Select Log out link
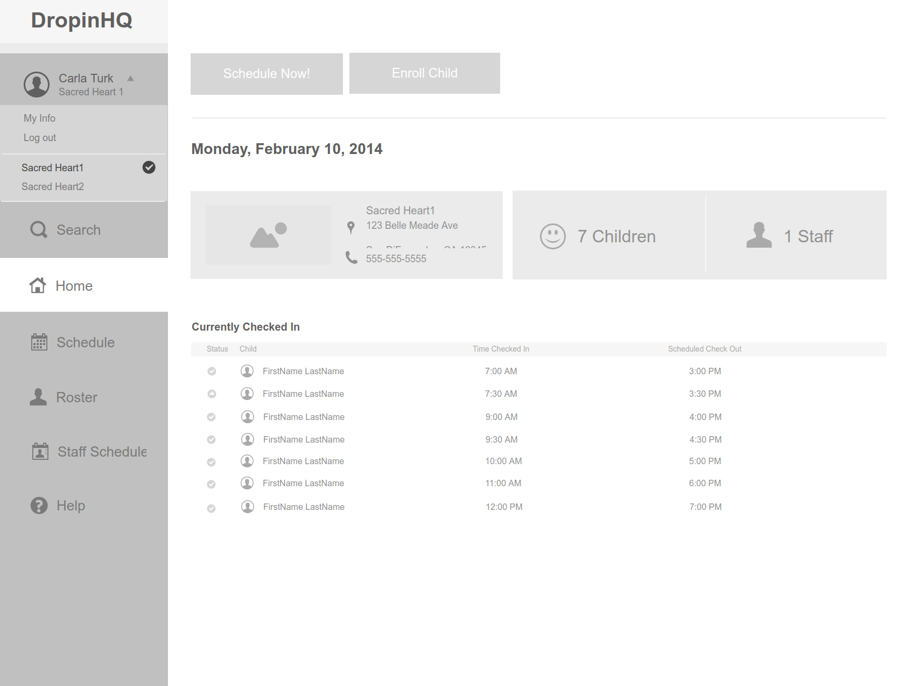Image resolution: width=905 pixels, height=686 pixels. coord(40,137)
